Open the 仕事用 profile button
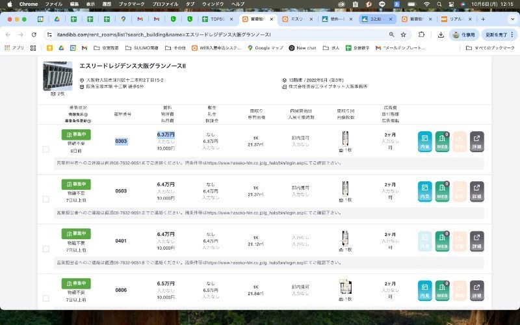Viewport: 520px width, 325px height. coord(464,34)
